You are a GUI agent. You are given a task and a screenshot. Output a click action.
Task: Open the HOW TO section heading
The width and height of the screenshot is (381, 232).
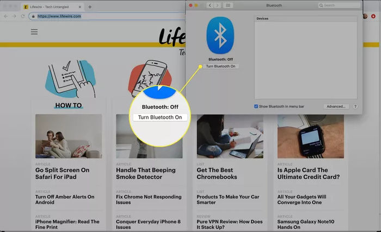[69, 105]
